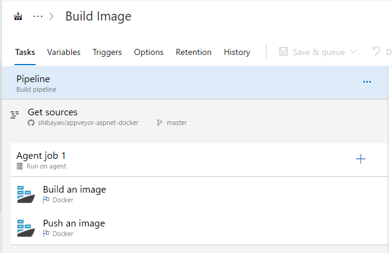
Task: Switch to the Variables tab
Action: pos(64,52)
